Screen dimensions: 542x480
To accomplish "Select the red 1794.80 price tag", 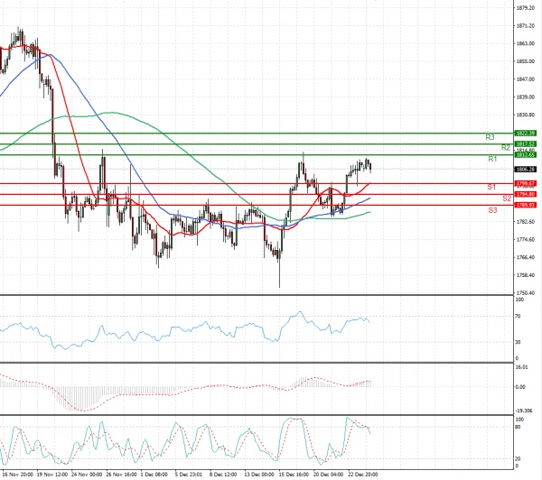I will (x=526, y=194).
